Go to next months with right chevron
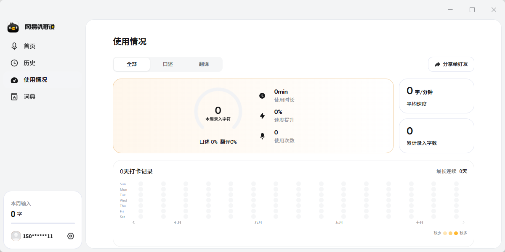The image size is (505, 252). [x=463, y=223]
